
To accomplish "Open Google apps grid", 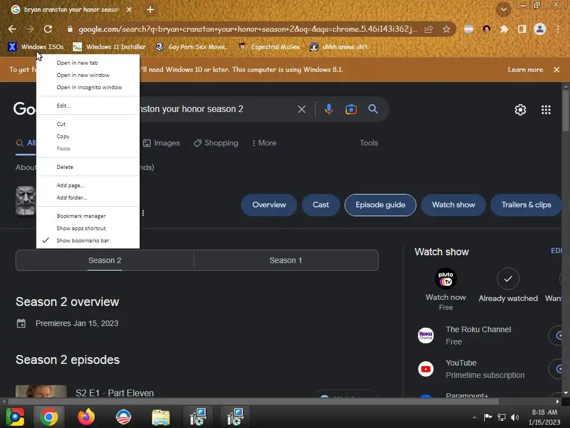I will 546,110.
